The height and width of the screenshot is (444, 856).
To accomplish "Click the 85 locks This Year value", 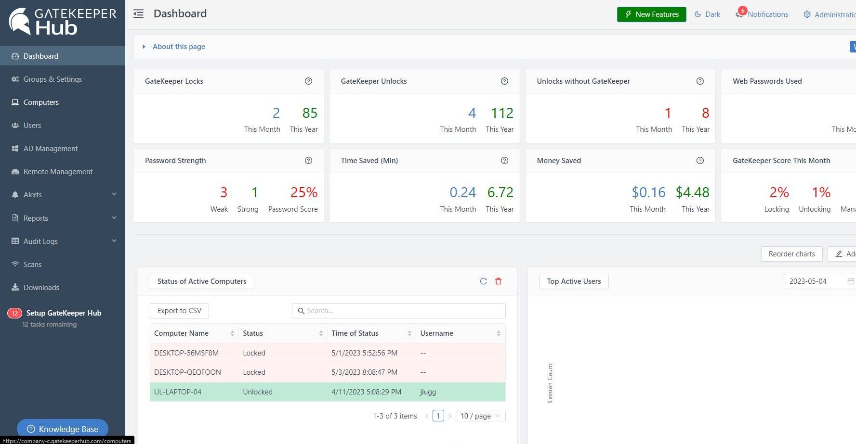I will 310,113.
